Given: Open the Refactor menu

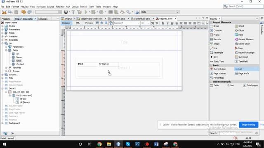Looking at the screenshot, I should [60, 7].
